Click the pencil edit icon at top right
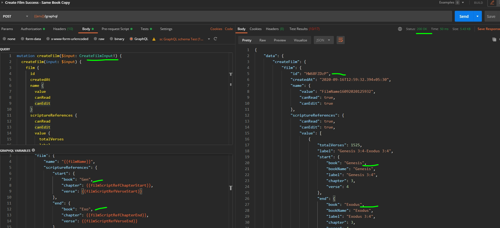Image resolution: width=500 pixels, height=228 pixels. [492, 3]
